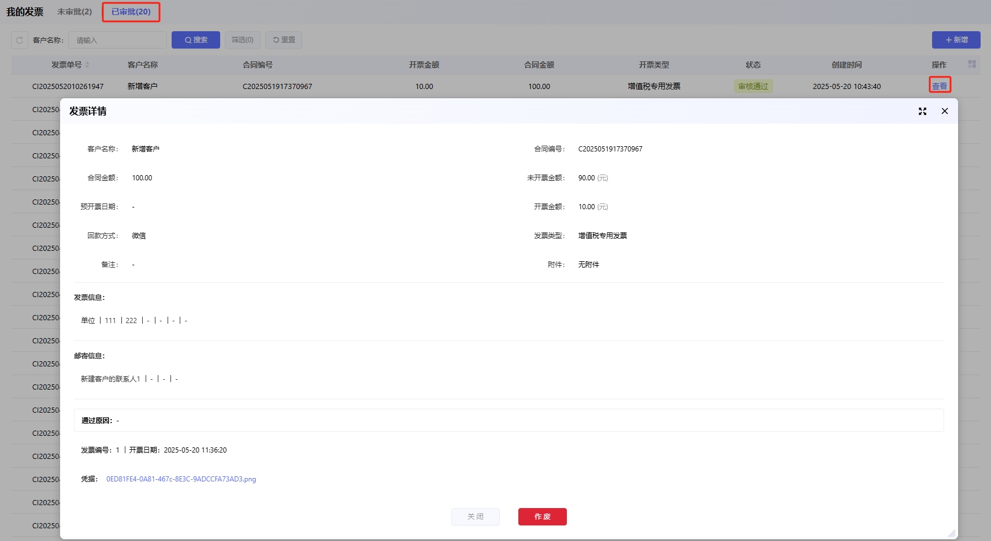Image resolution: width=991 pixels, height=541 pixels.
Task: Close the 发票详情 dialog with X
Action: [945, 111]
